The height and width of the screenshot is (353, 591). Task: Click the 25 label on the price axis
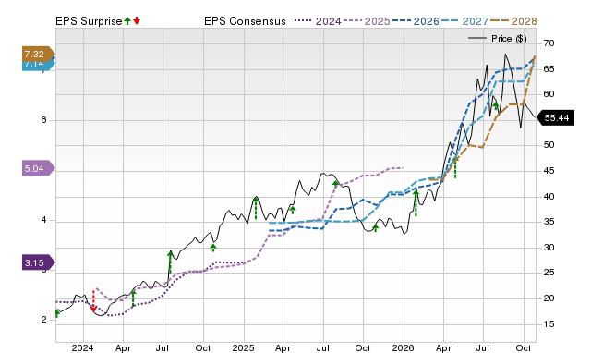pyautogui.click(x=549, y=273)
